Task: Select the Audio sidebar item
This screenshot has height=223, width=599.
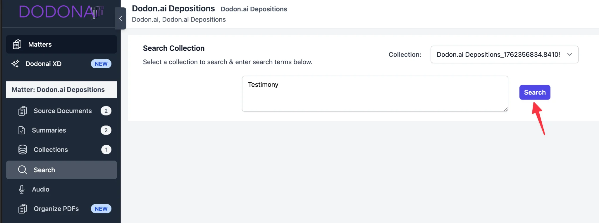Action: pos(41,189)
